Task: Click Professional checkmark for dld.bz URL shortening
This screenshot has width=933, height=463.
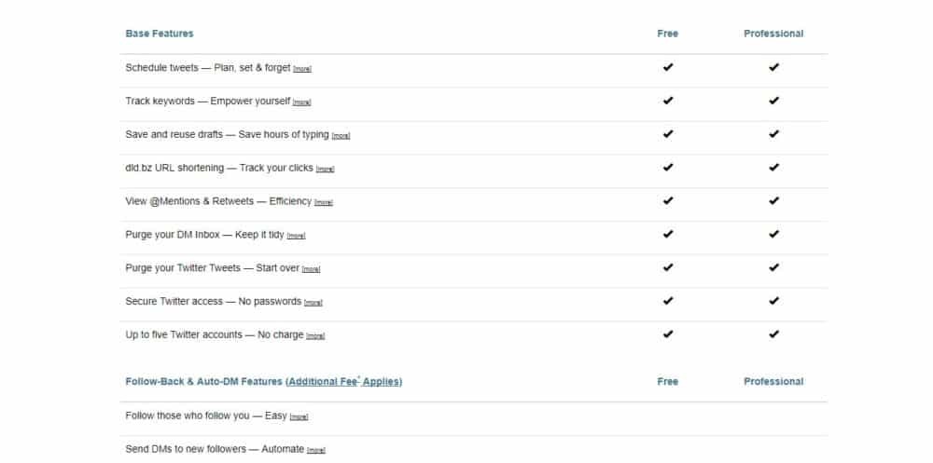Action: pos(773,168)
